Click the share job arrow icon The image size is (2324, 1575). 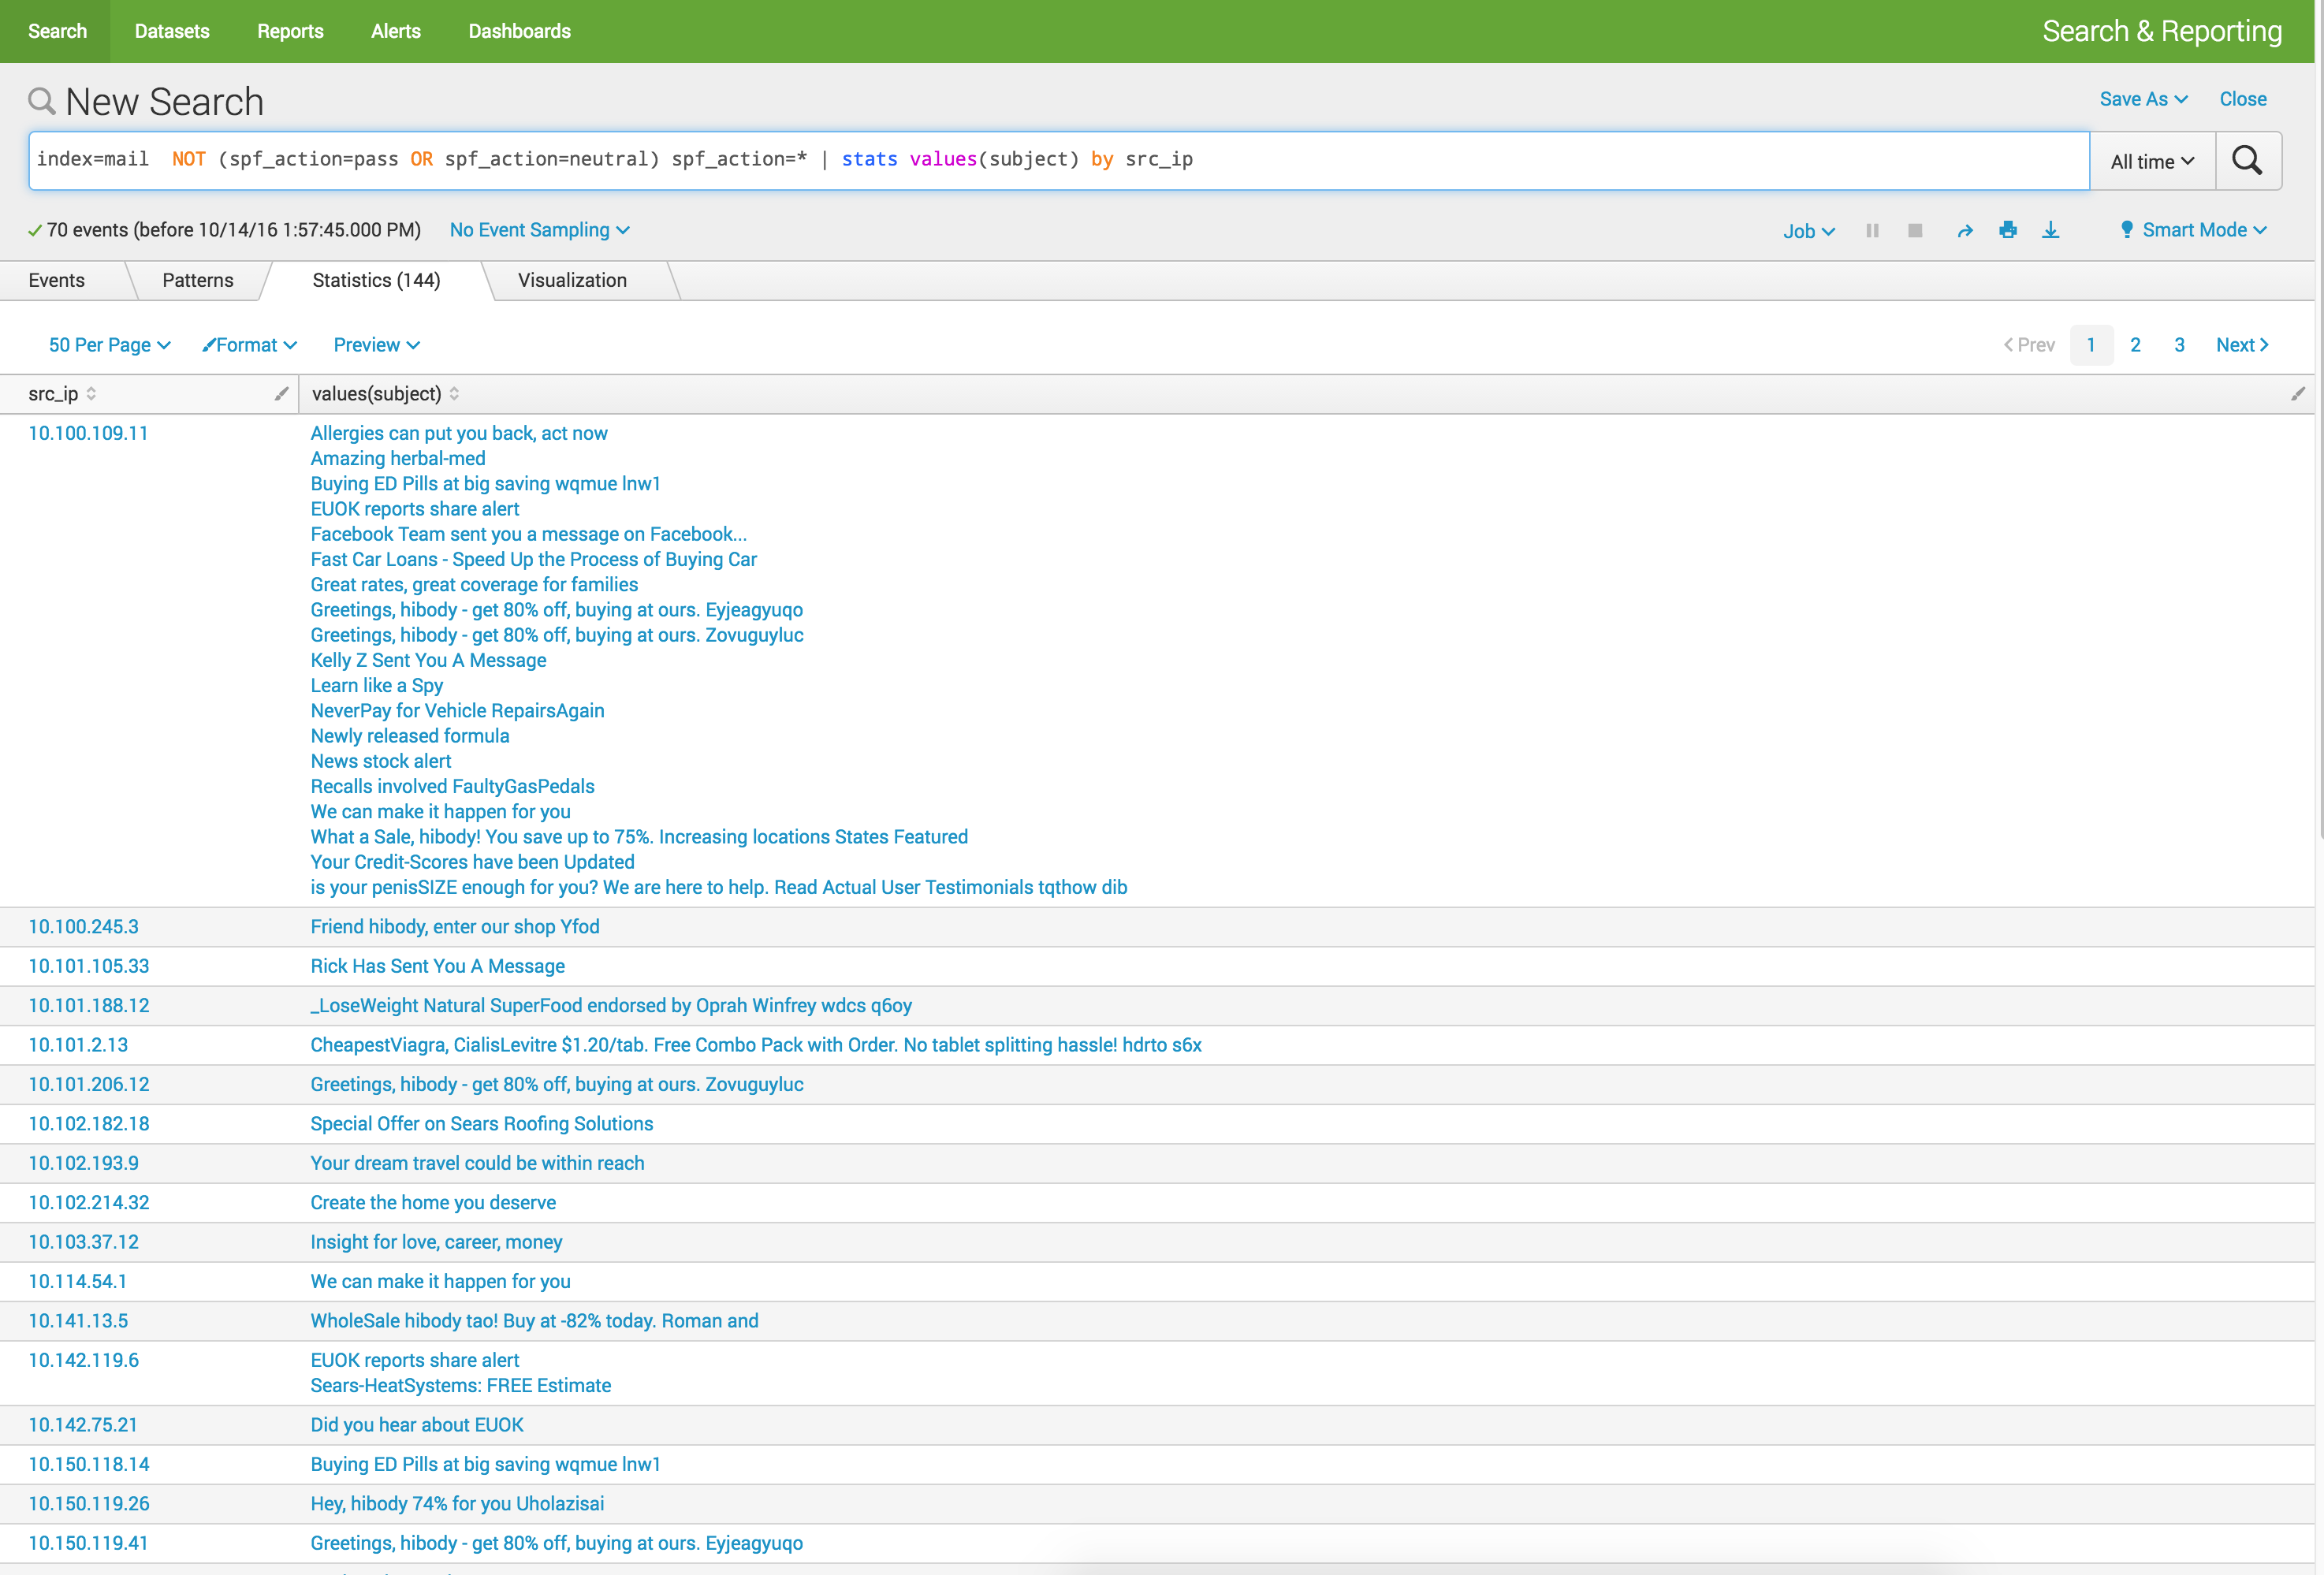pos(1964,230)
